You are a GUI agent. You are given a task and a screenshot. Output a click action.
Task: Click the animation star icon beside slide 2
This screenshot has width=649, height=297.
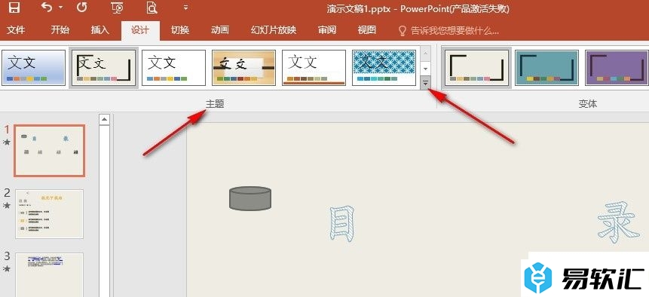point(7,206)
